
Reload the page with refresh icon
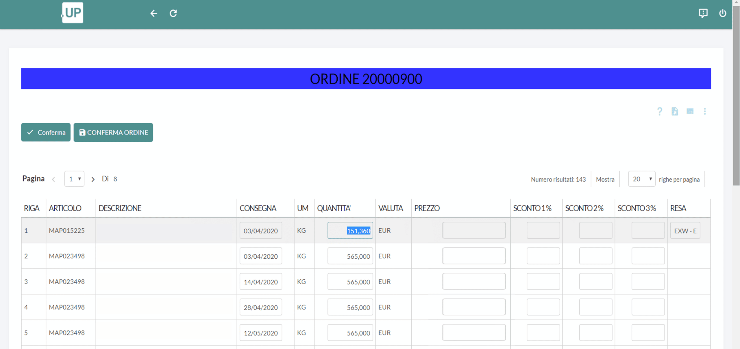click(173, 13)
